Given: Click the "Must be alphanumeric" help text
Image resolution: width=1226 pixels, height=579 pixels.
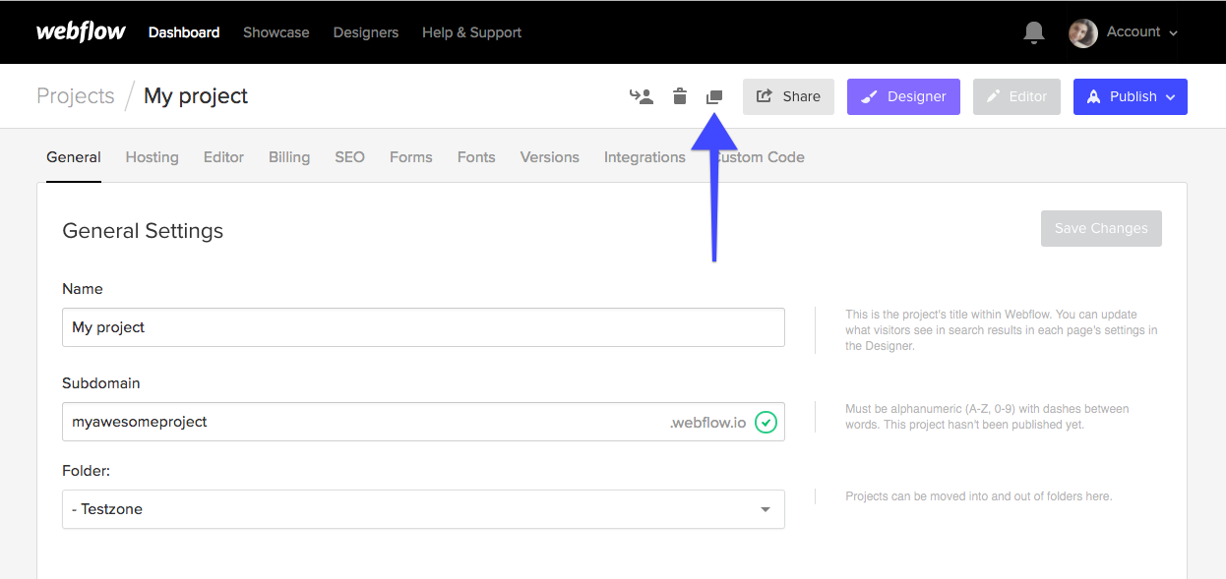Looking at the screenshot, I should point(987,417).
